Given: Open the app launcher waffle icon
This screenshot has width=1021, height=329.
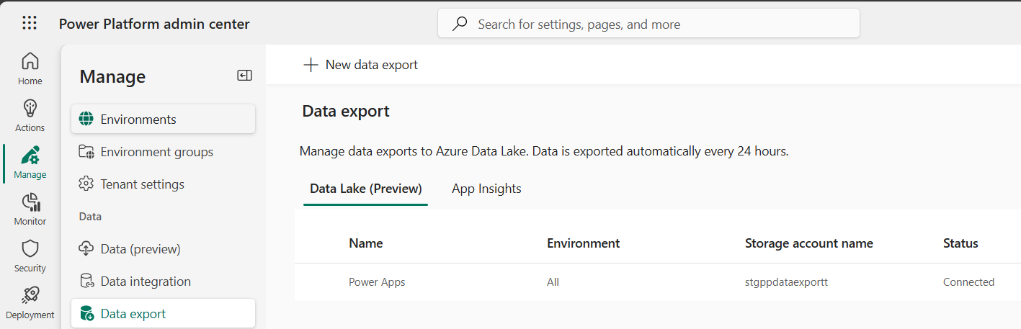Looking at the screenshot, I should [x=30, y=24].
